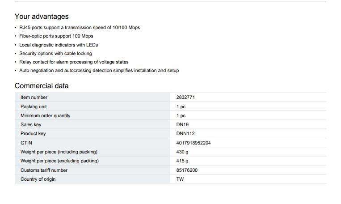
Task: Click the "Minimum order quantity" label
Action: point(45,115)
